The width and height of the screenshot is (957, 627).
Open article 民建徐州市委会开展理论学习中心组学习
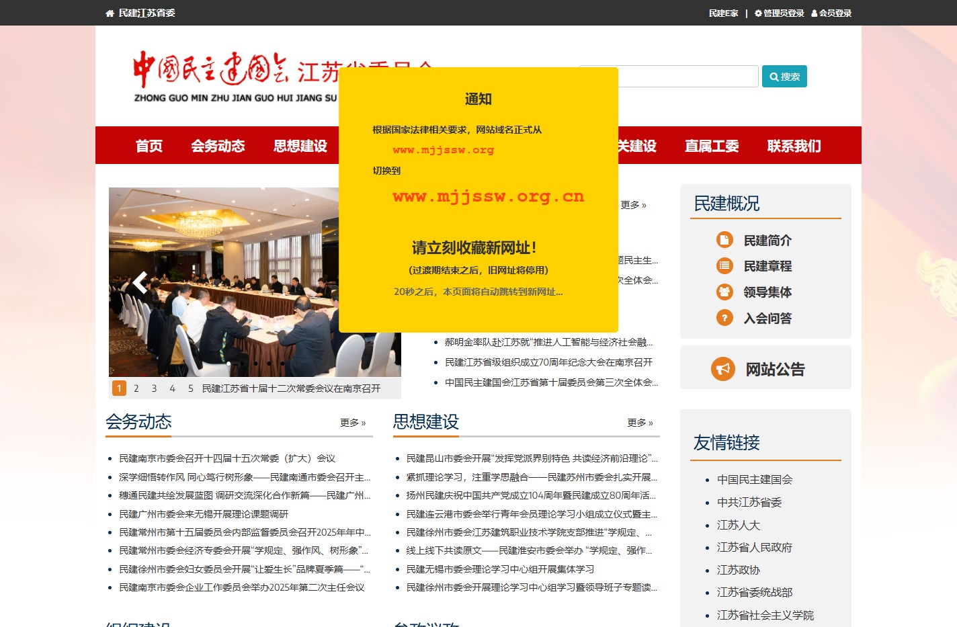pyautogui.click(x=532, y=587)
